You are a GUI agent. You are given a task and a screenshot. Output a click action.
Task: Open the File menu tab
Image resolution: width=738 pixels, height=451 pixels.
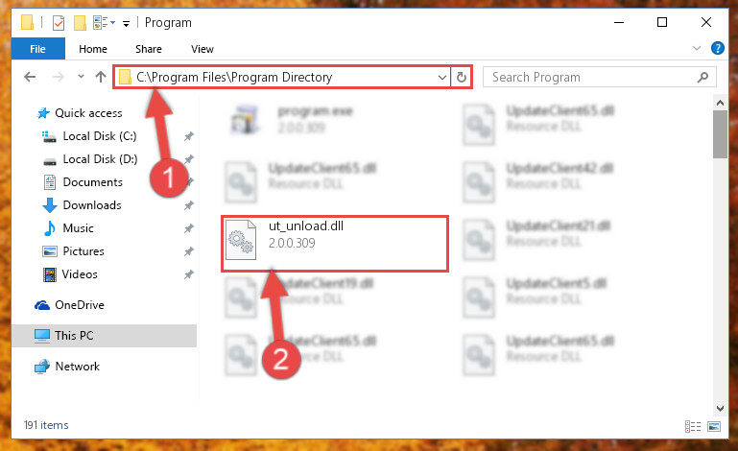(x=38, y=49)
